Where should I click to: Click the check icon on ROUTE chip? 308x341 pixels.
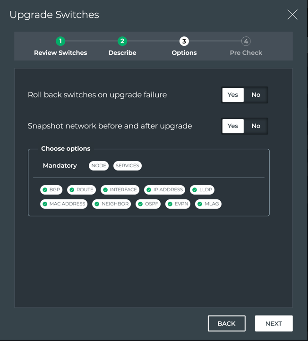click(x=72, y=190)
